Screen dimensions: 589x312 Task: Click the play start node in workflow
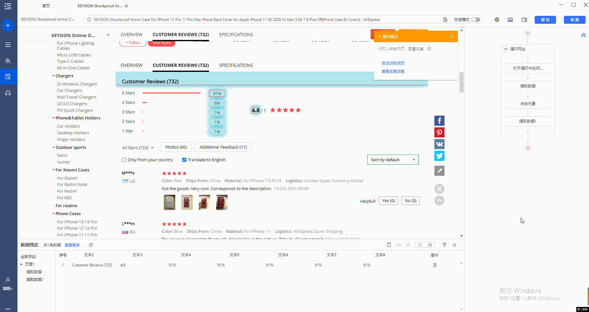(x=528, y=33)
